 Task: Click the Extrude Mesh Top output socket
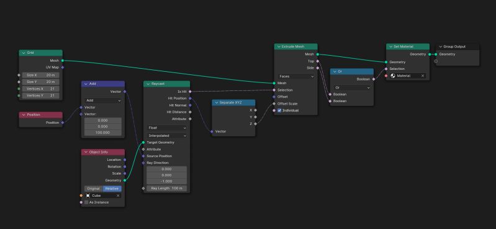(x=317, y=61)
